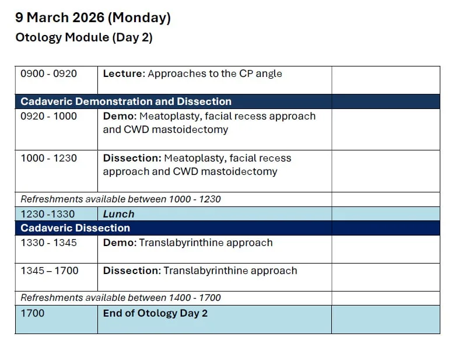Click the empty cell beside the CP angle lecture
Viewport: 452px width, 351px height.
pyautogui.click(x=386, y=80)
